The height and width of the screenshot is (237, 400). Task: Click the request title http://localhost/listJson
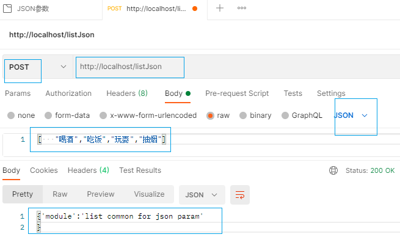[x=52, y=35]
